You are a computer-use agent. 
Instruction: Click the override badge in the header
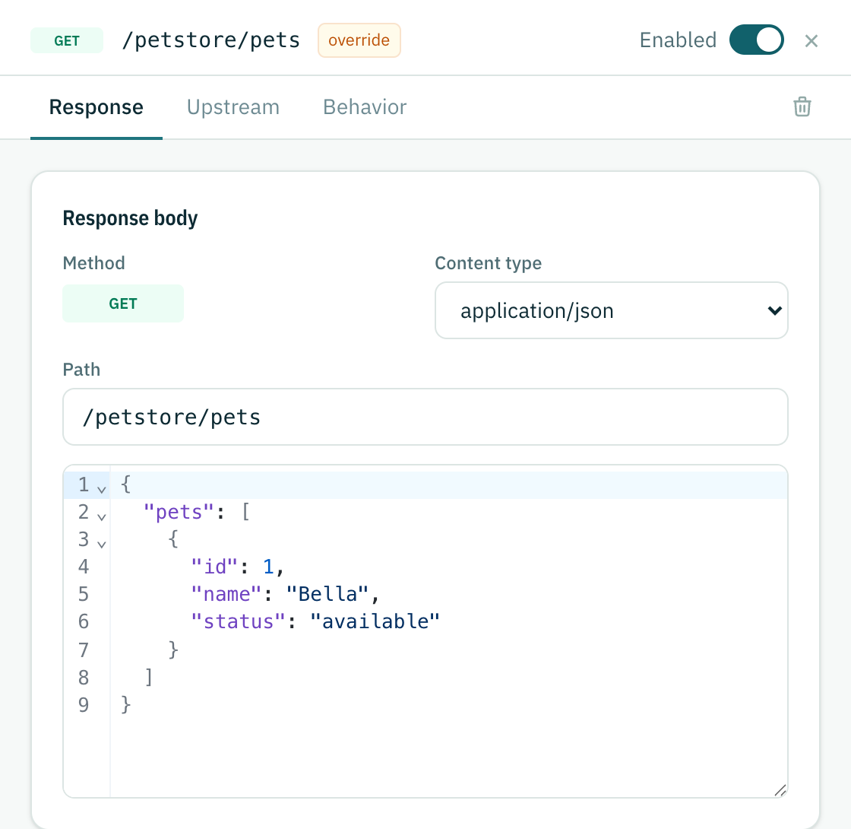[359, 40]
